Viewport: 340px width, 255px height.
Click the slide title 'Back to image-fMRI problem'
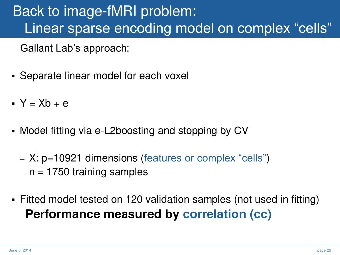(x=104, y=11)
